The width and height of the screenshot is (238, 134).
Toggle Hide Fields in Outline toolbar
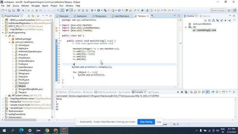pos(218,20)
